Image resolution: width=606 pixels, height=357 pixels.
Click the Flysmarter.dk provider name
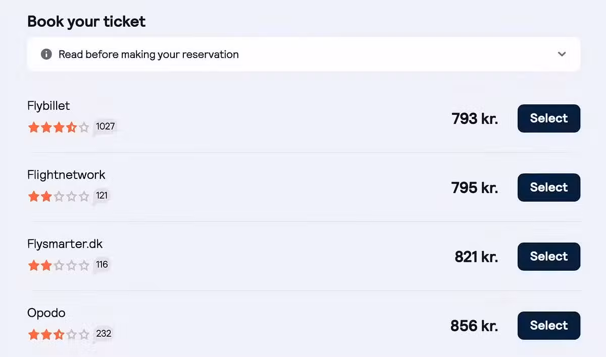coord(65,244)
